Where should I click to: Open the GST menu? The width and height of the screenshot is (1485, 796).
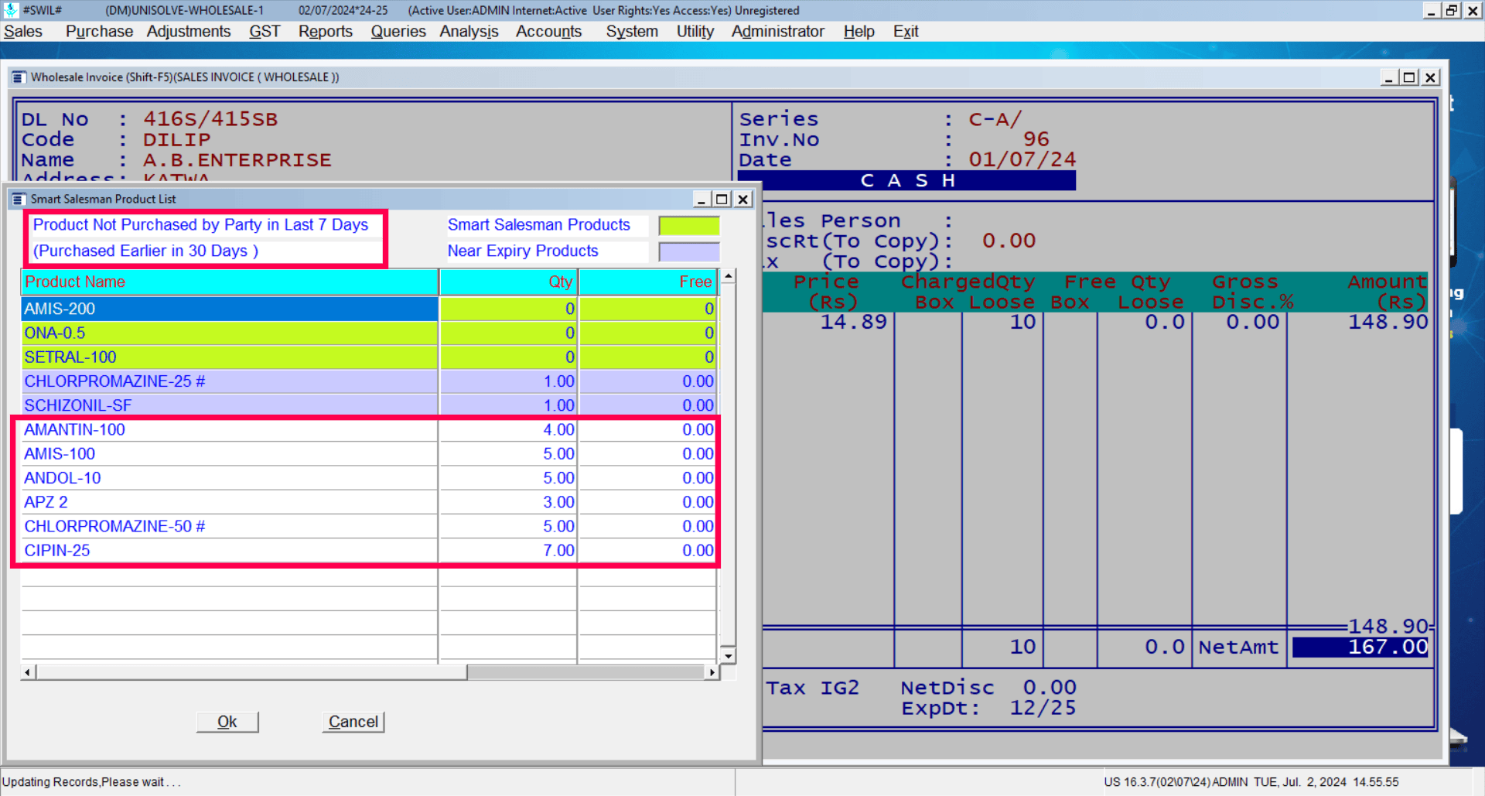pos(265,32)
